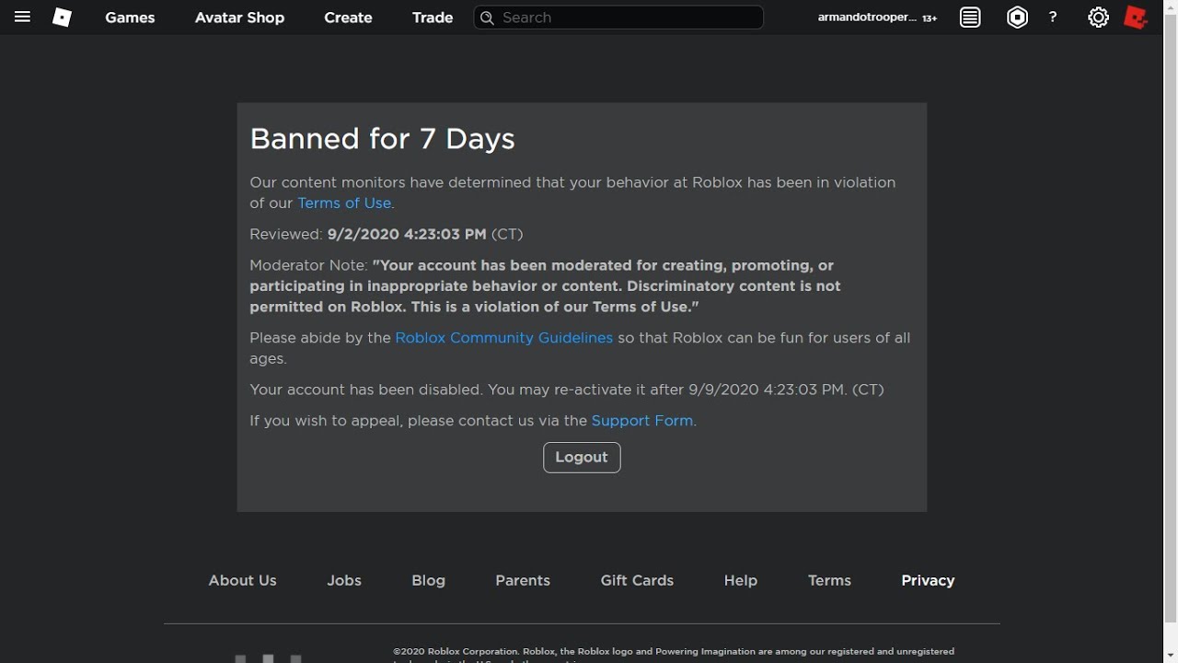Go to Avatar Shop

tap(239, 17)
